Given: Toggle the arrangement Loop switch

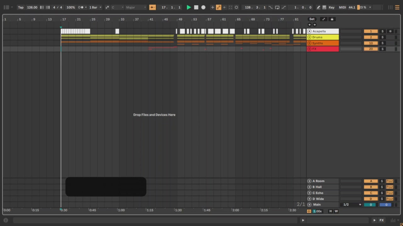Looking at the screenshot, I should (277, 7).
